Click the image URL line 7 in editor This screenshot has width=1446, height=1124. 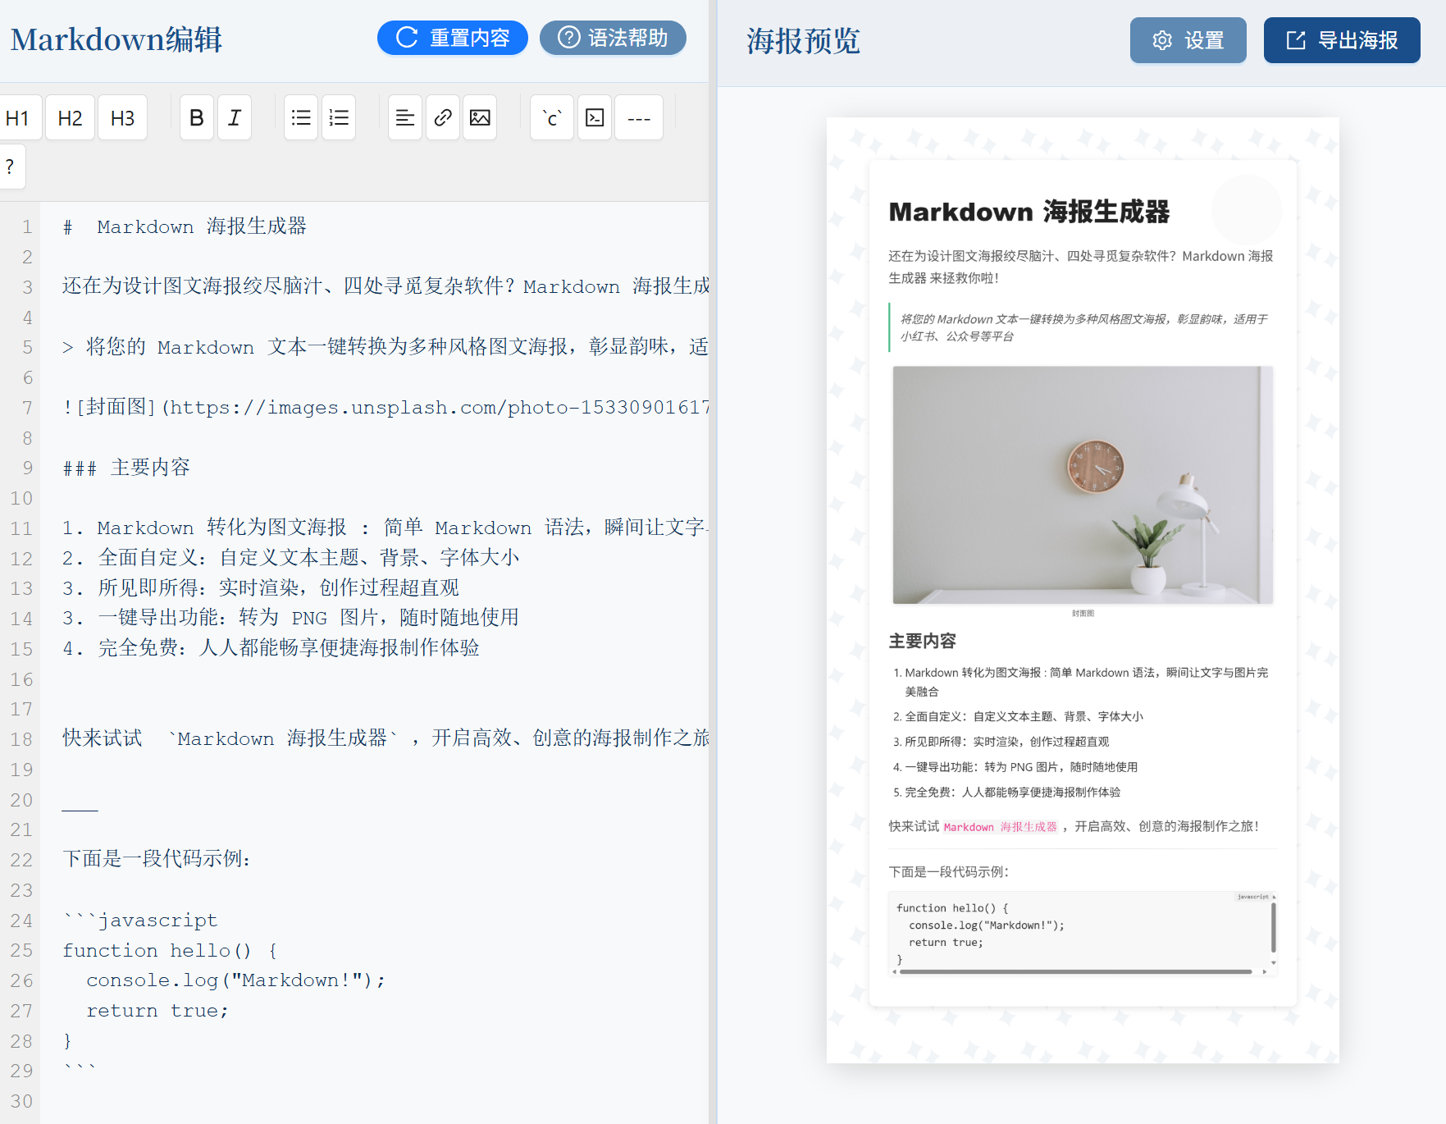pos(385,407)
